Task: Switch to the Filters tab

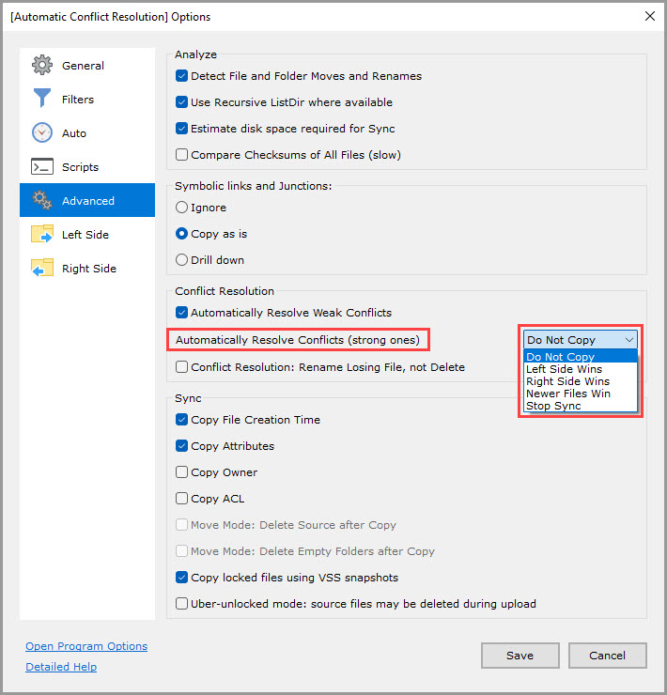Action: point(87,99)
